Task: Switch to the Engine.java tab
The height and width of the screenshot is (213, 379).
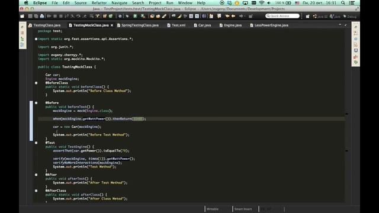Action: pos(230,25)
